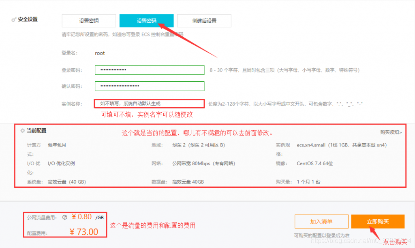Select the highlighted 设置密码 tab

coord(146,20)
